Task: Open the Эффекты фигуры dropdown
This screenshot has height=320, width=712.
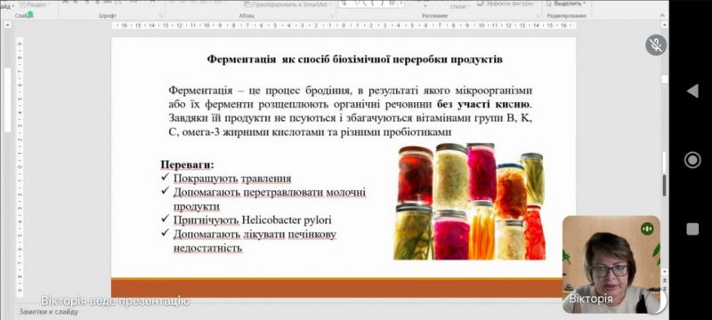Action: pos(506,4)
